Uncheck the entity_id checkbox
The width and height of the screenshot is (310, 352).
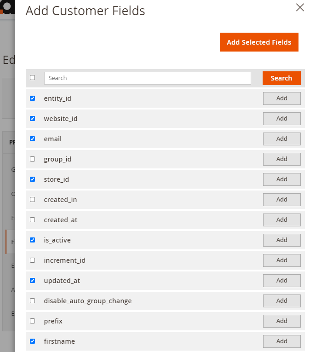[x=32, y=98]
